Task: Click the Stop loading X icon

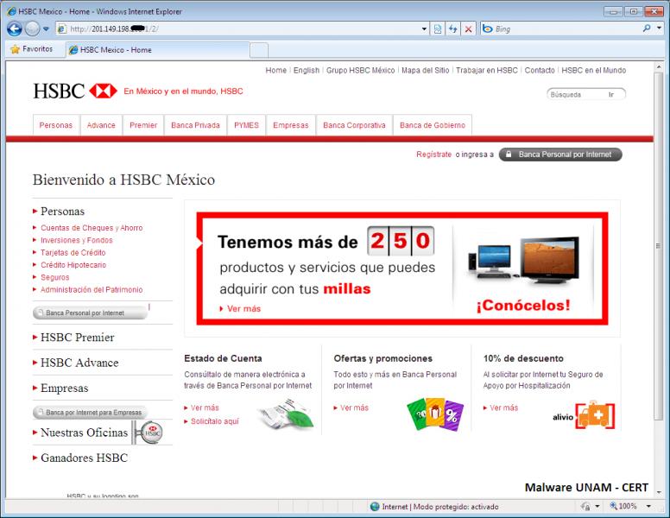Action: click(x=468, y=29)
